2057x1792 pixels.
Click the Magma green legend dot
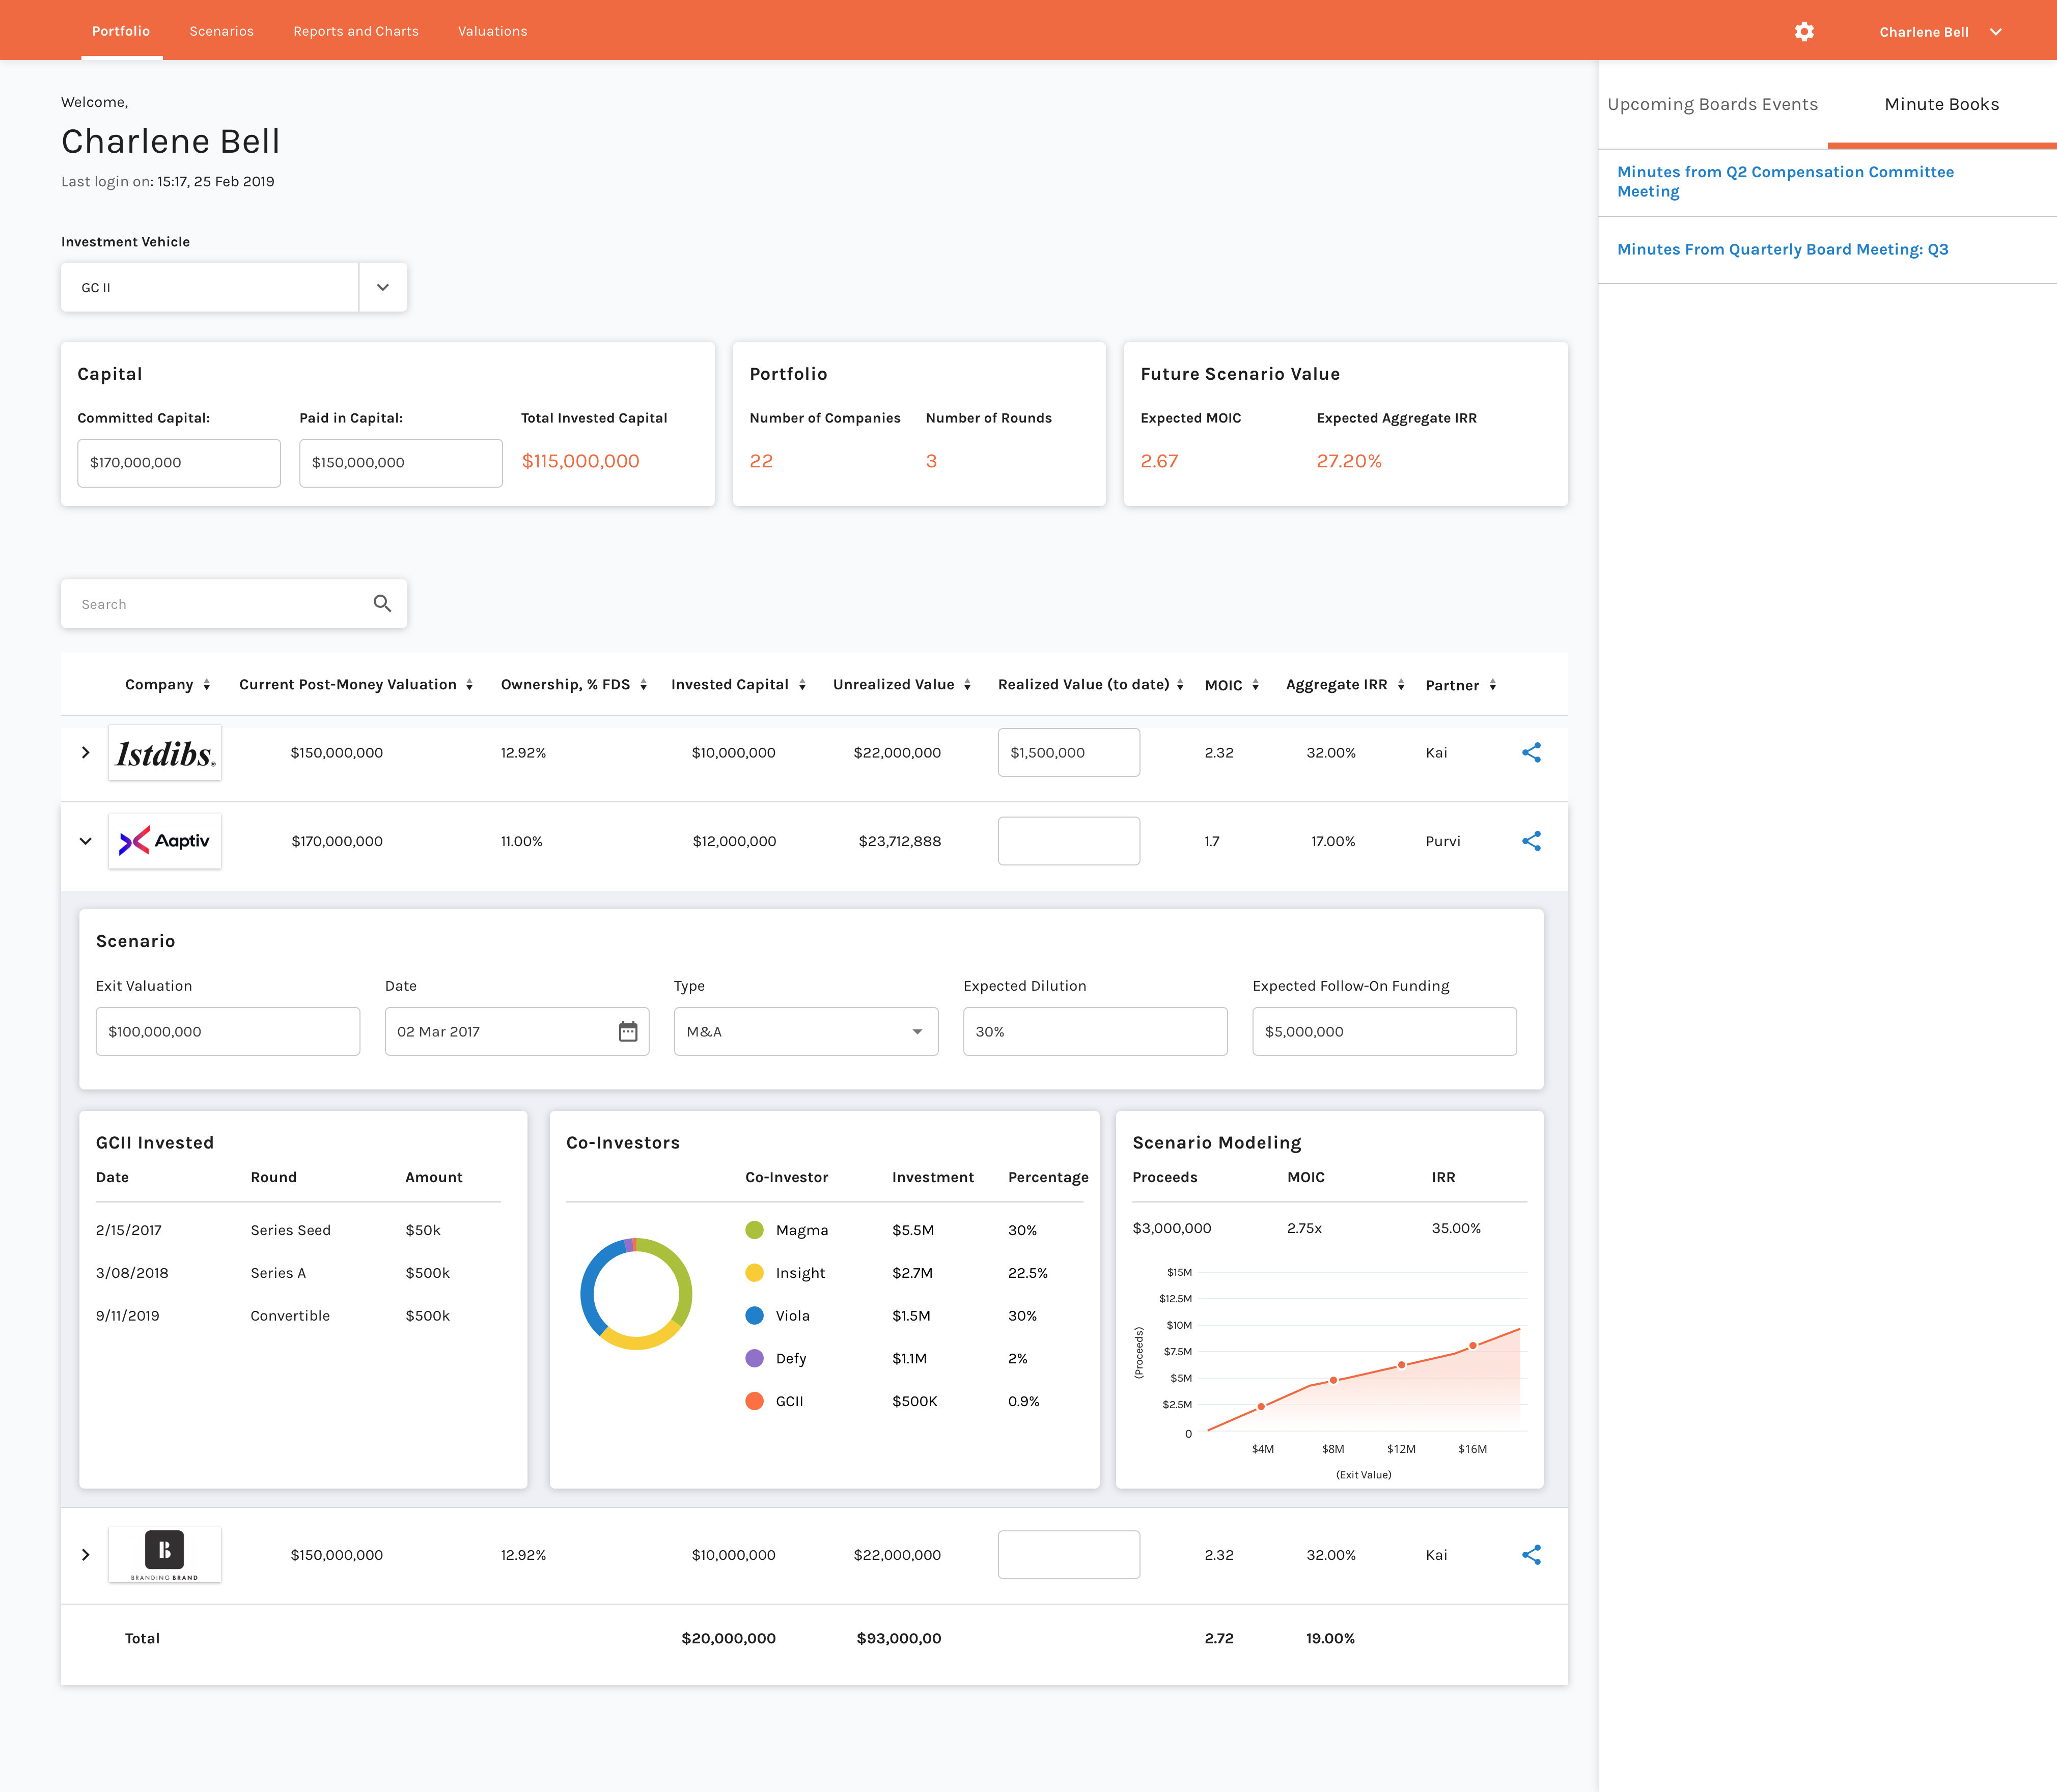click(754, 1230)
